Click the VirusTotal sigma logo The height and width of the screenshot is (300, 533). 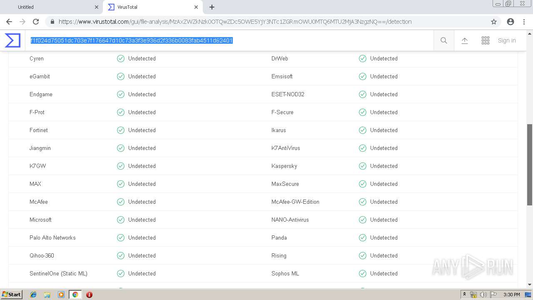click(x=12, y=40)
